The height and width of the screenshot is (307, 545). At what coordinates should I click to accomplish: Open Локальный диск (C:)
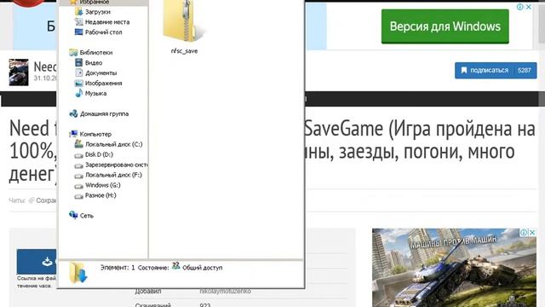click(x=113, y=144)
